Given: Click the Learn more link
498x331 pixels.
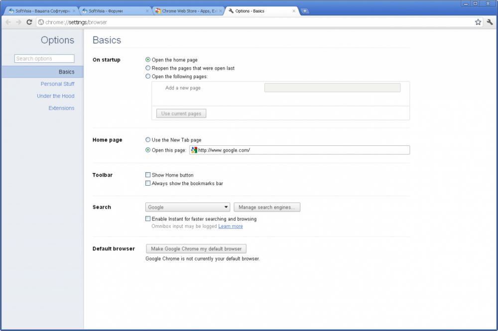Looking at the screenshot, I should coord(231,226).
